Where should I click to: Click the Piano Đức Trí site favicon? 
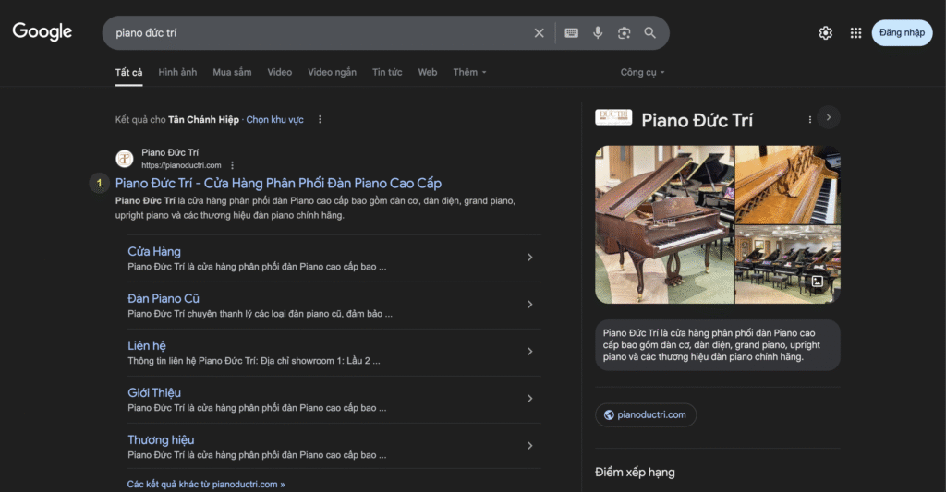coord(125,159)
